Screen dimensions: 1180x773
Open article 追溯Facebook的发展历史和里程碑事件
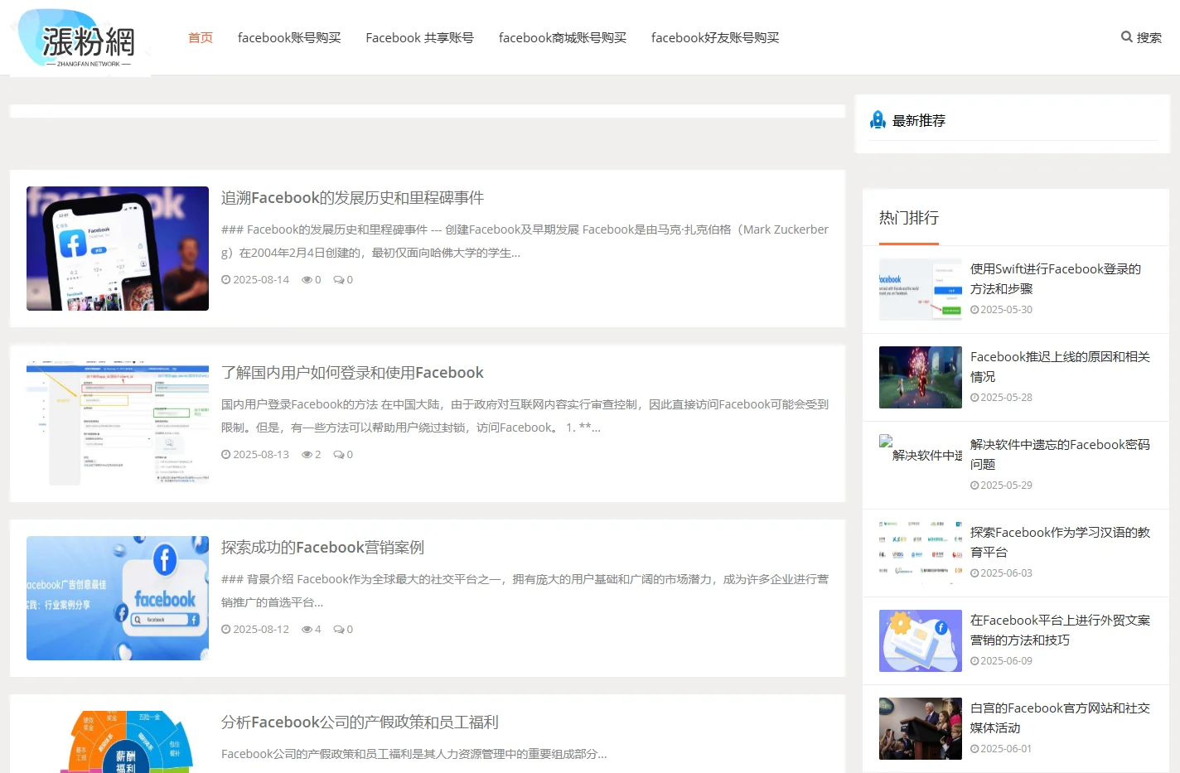click(352, 198)
